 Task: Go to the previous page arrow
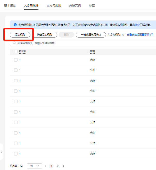(45, 166)
